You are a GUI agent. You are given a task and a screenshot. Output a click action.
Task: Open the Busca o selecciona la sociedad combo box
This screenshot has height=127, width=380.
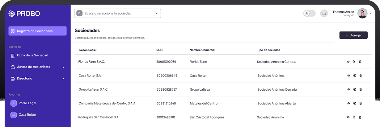(117, 13)
